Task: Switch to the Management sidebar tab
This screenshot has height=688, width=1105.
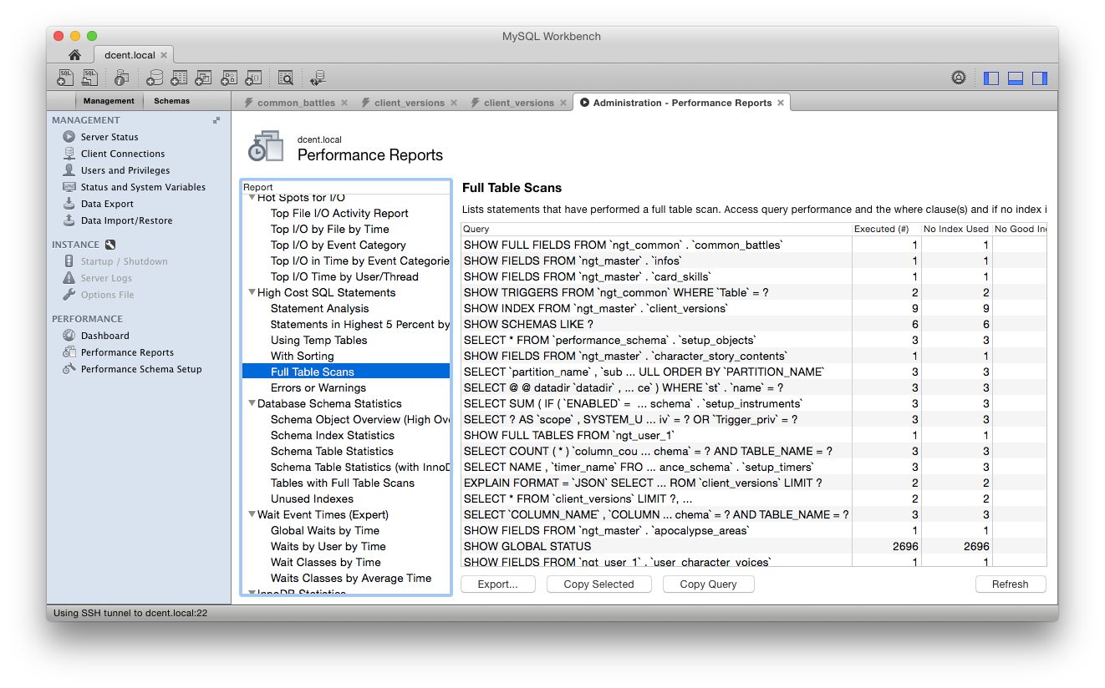Action: click(109, 101)
